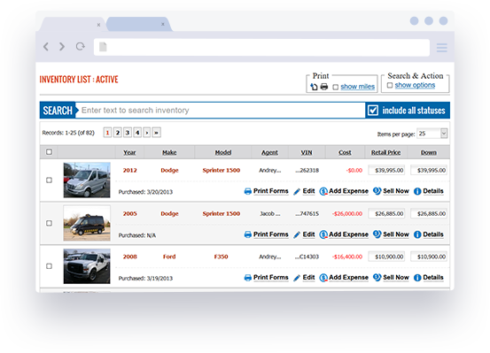Click the browser reload icon
490x353 pixels.
coord(81,47)
